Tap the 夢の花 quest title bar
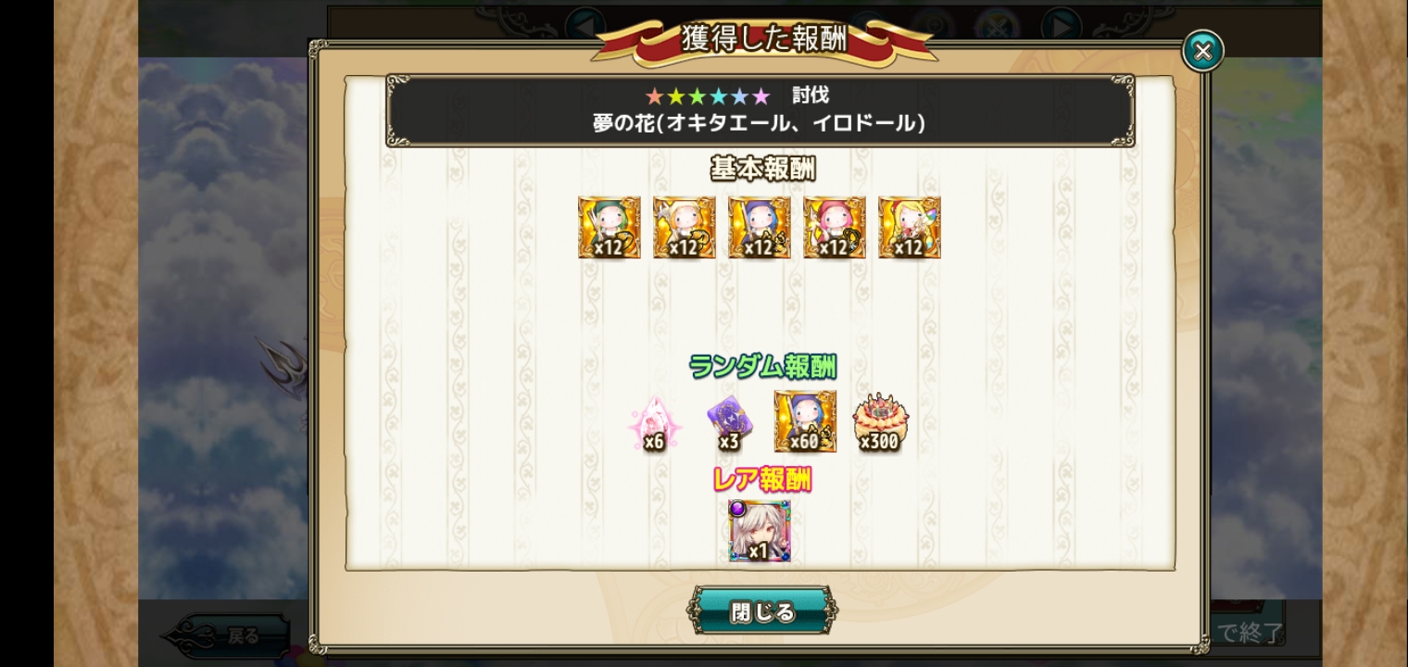The image size is (1408, 667). (761, 111)
